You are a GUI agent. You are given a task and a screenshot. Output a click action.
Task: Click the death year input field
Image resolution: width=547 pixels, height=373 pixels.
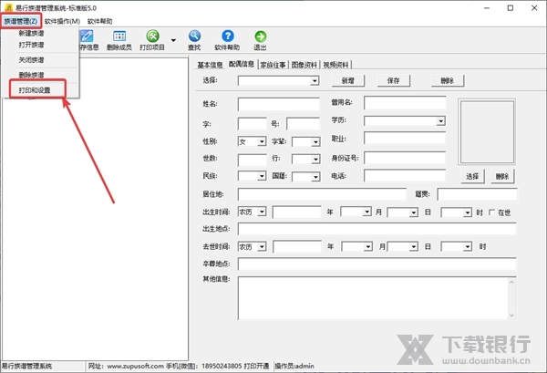(297, 246)
